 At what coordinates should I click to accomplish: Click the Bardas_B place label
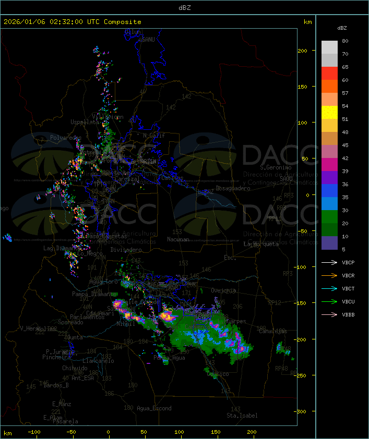tap(56, 385)
